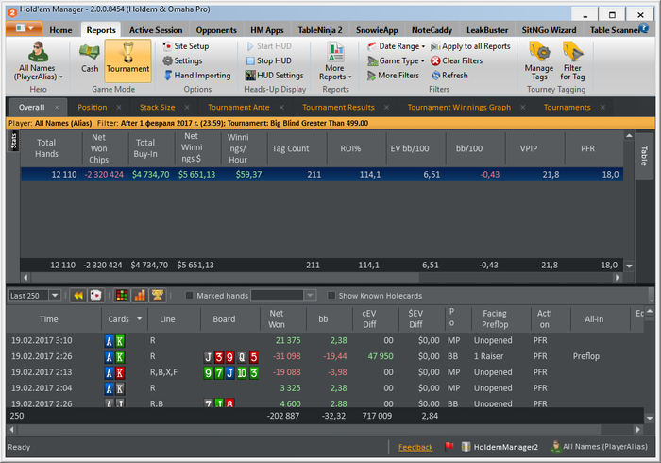Open HM Apps tab

(267, 30)
